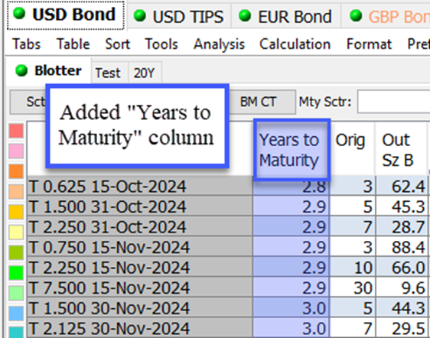Open the Tools menu

[x=161, y=44]
